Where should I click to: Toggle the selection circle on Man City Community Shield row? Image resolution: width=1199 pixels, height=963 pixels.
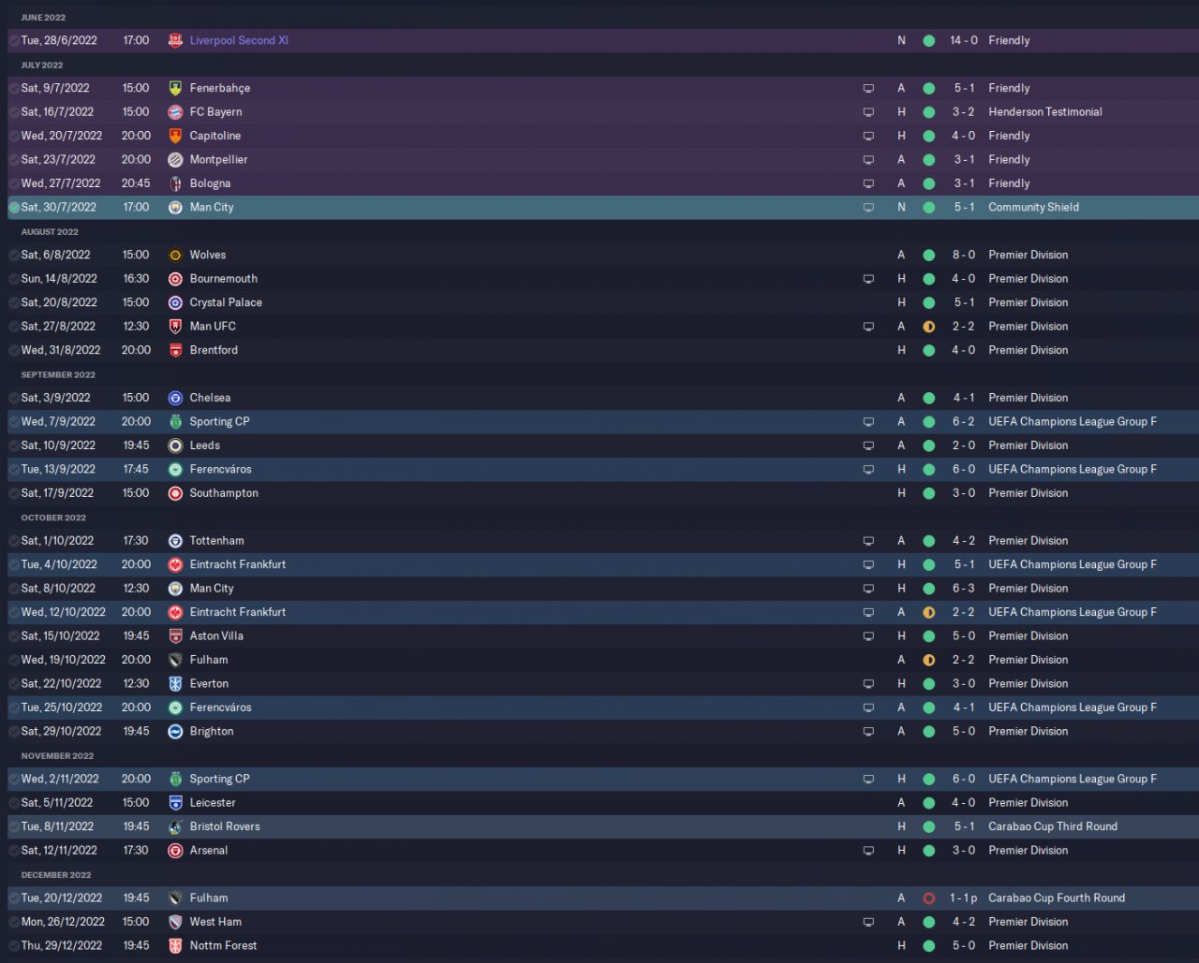click(x=14, y=208)
